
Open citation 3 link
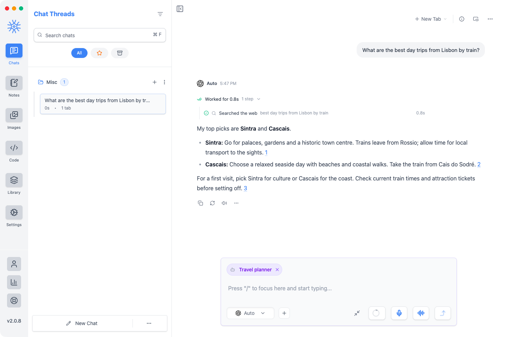point(246,188)
